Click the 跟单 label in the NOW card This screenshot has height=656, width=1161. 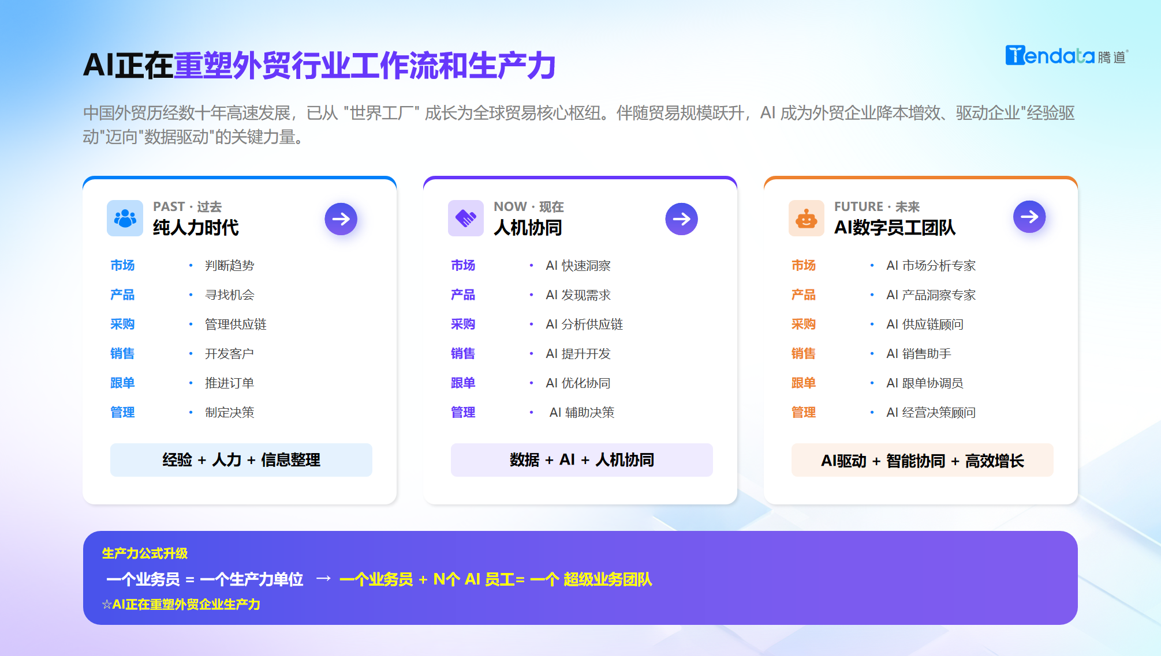click(x=463, y=383)
